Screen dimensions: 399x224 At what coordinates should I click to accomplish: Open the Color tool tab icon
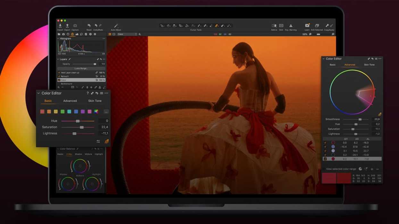coord(72,34)
